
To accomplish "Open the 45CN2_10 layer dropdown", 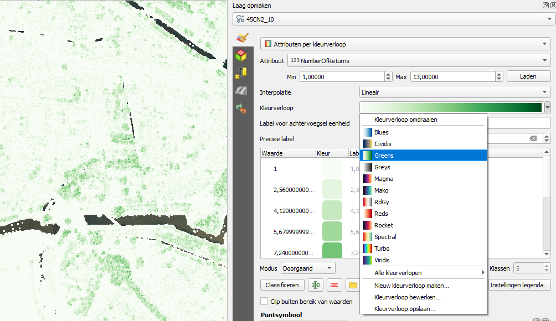I will [392, 19].
